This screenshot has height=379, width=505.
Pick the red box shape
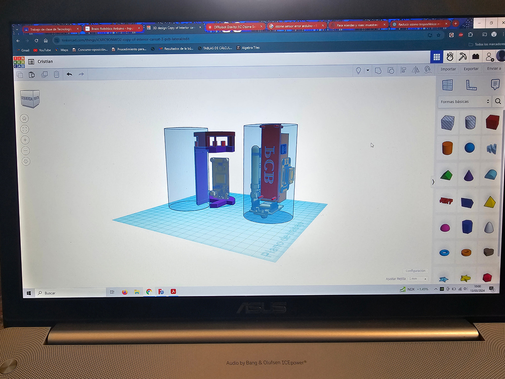pyautogui.click(x=492, y=122)
